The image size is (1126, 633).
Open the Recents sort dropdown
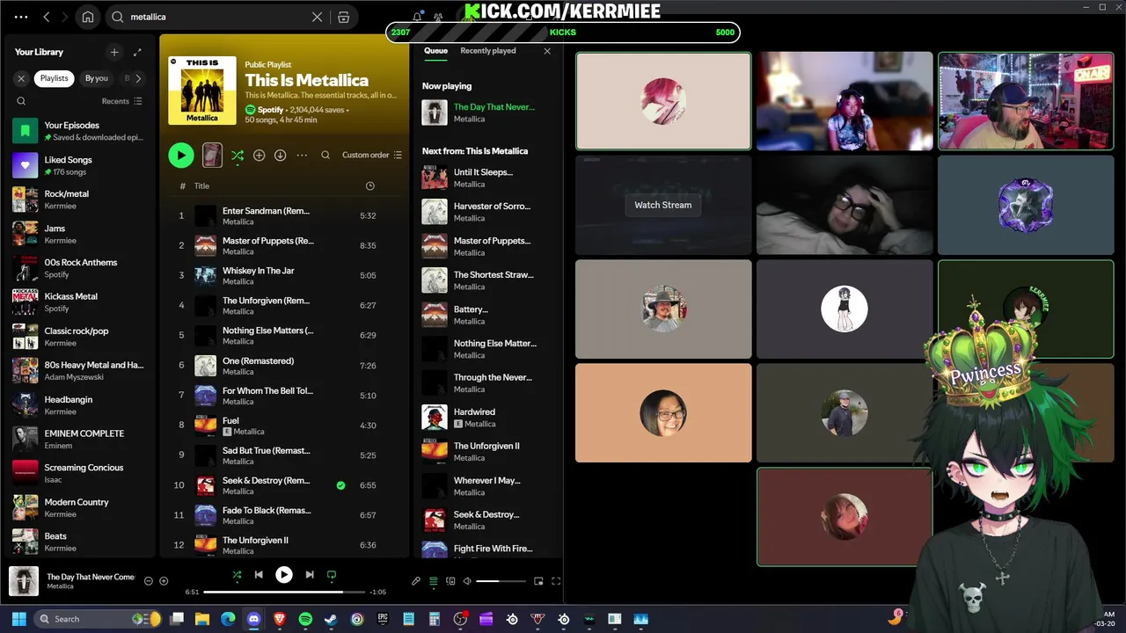121,101
